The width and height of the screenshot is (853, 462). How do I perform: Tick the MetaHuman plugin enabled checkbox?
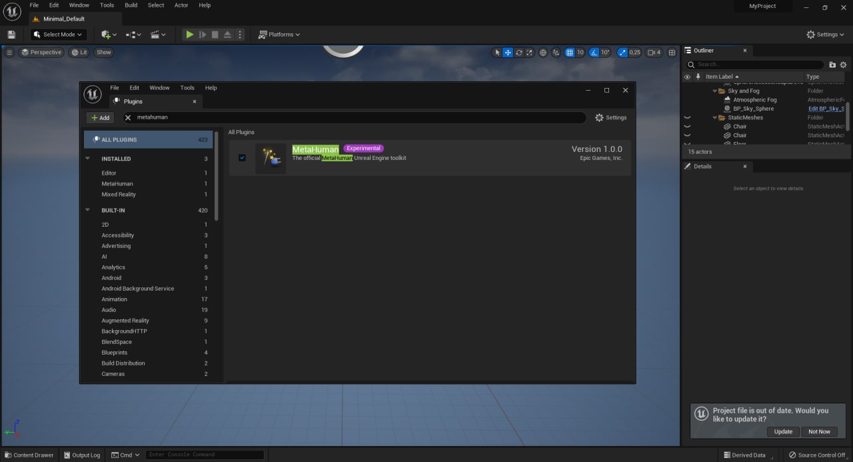pyautogui.click(x=242, y=158)
